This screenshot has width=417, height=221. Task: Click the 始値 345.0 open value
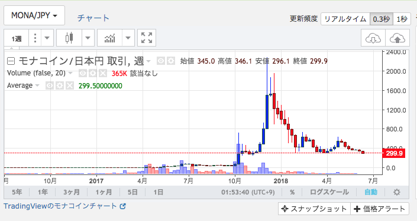pyautogui.click(x=198, y=61)
